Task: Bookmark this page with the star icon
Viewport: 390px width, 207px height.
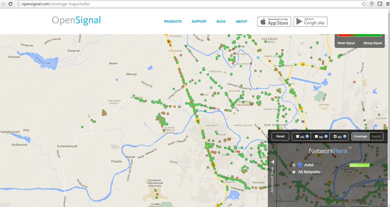Action: click(364, 4)
